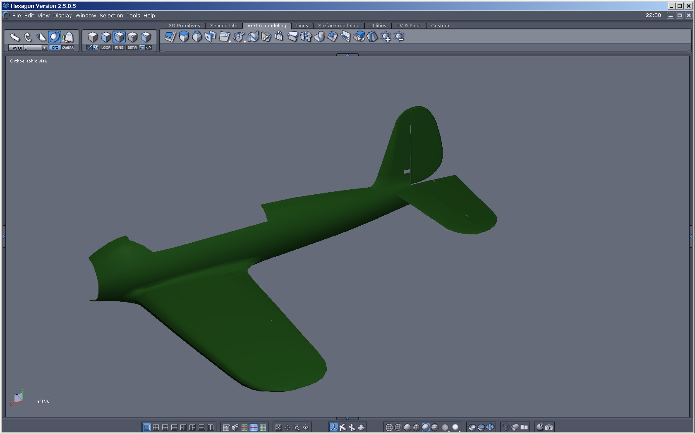Open the 3D Primitives tab
The image size is (695, 434).
(185, 26)
